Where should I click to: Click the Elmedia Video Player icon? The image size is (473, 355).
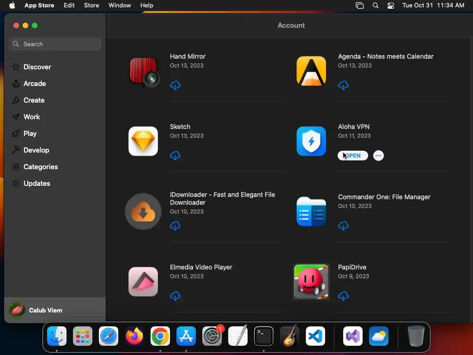[143, 282]
